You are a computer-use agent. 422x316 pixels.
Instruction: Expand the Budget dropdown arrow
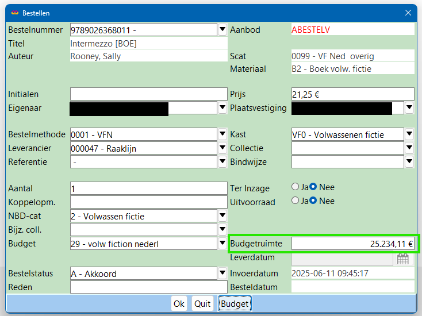222,244
